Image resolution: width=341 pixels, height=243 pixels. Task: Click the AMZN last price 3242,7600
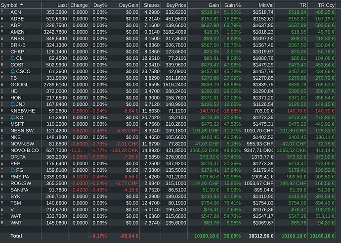55,32
